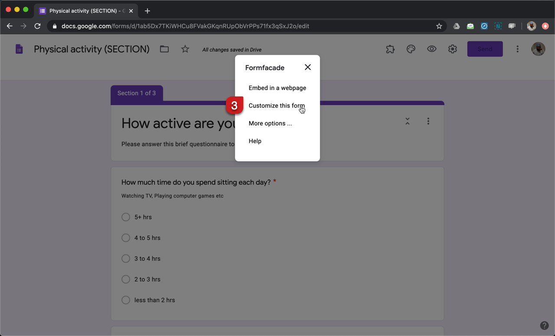Viewport: 555px width, 336px height.
Task: Open form settings with the gear icon
Action: point(452,49)
